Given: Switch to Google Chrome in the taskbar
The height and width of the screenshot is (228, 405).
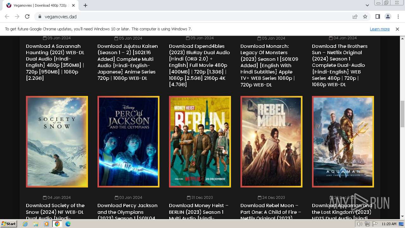Looking at the screenshot, I should point(57,224).
